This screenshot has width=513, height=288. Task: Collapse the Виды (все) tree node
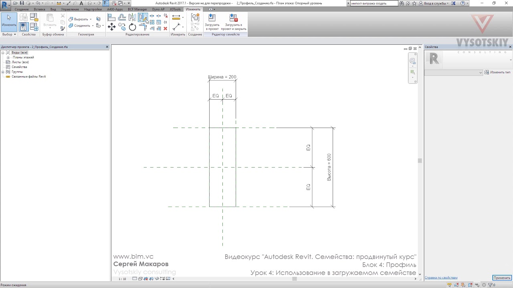(3, 53)
